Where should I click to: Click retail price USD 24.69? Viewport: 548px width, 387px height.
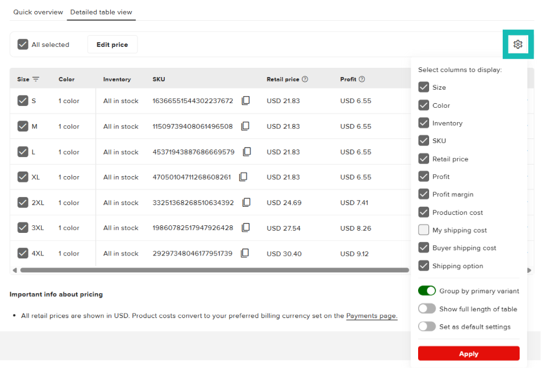point(284,203)
